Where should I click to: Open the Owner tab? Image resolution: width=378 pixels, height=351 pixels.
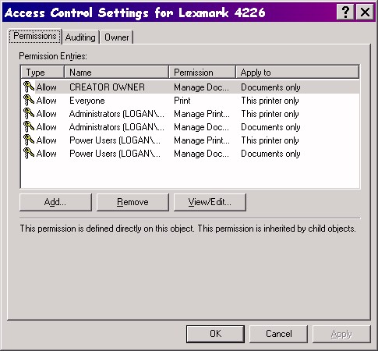tap(117, 37)
